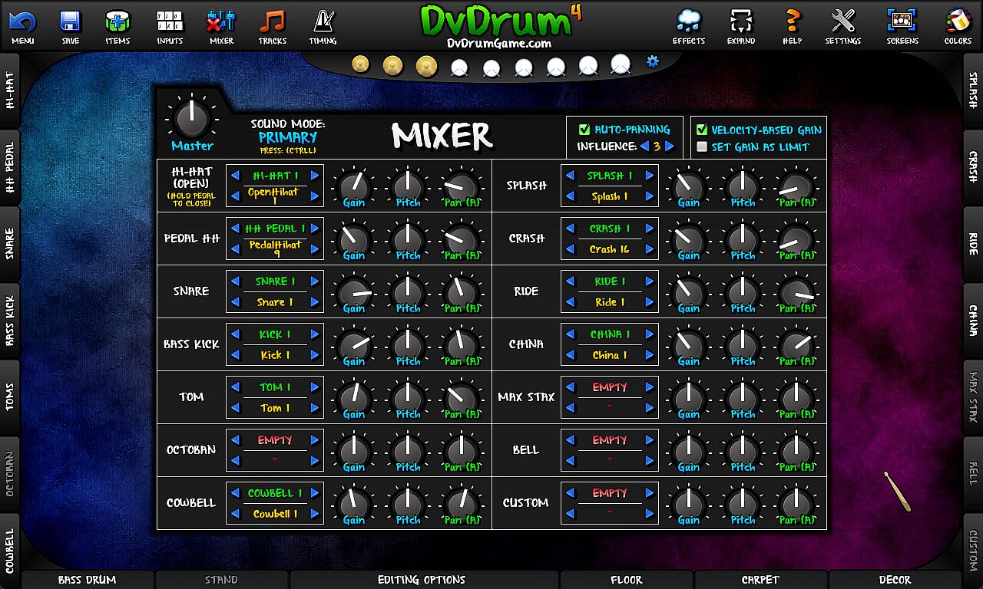
Task: Select next Crash 16 sound with right arrow
Action: coord(649,249)
